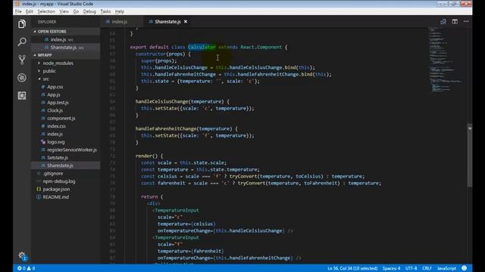Screen dimensions: 485x272
Task: Open registerServiceWorker.js in the file tree
Action: tap(66, 150)
